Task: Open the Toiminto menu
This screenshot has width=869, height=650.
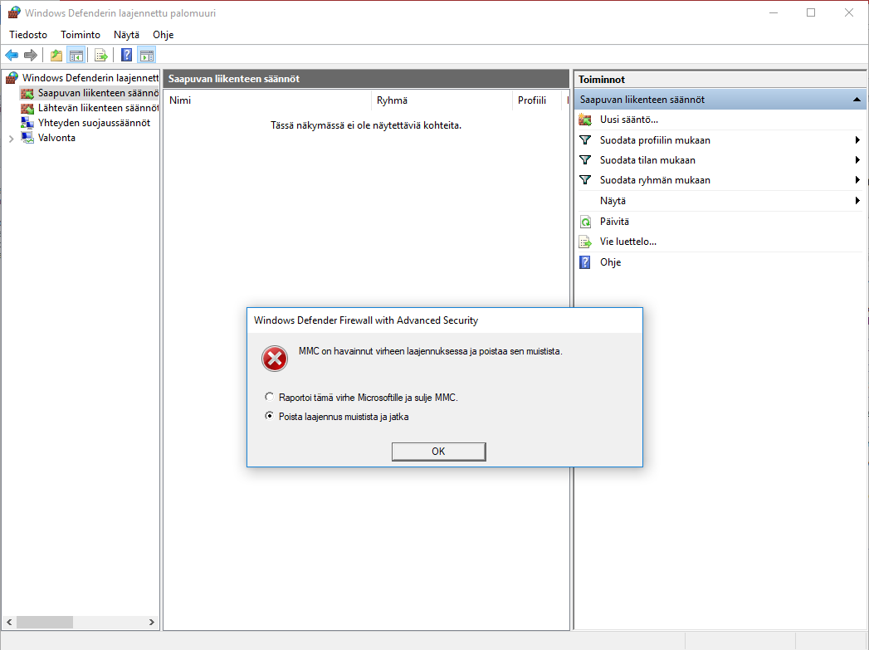Action: (81, 35)
